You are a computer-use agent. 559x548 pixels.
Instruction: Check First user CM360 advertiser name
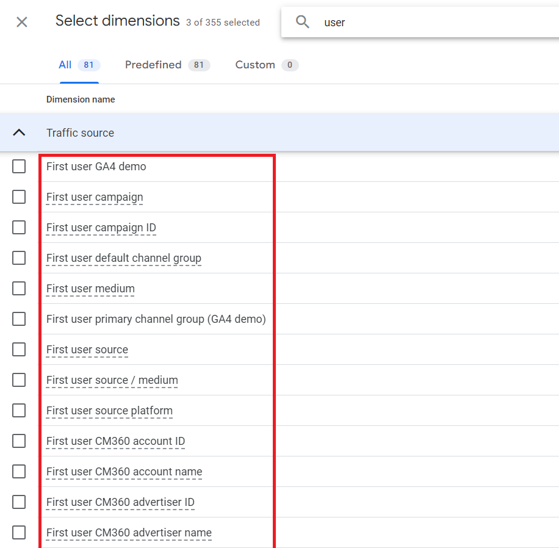click(x=18, y=532)
